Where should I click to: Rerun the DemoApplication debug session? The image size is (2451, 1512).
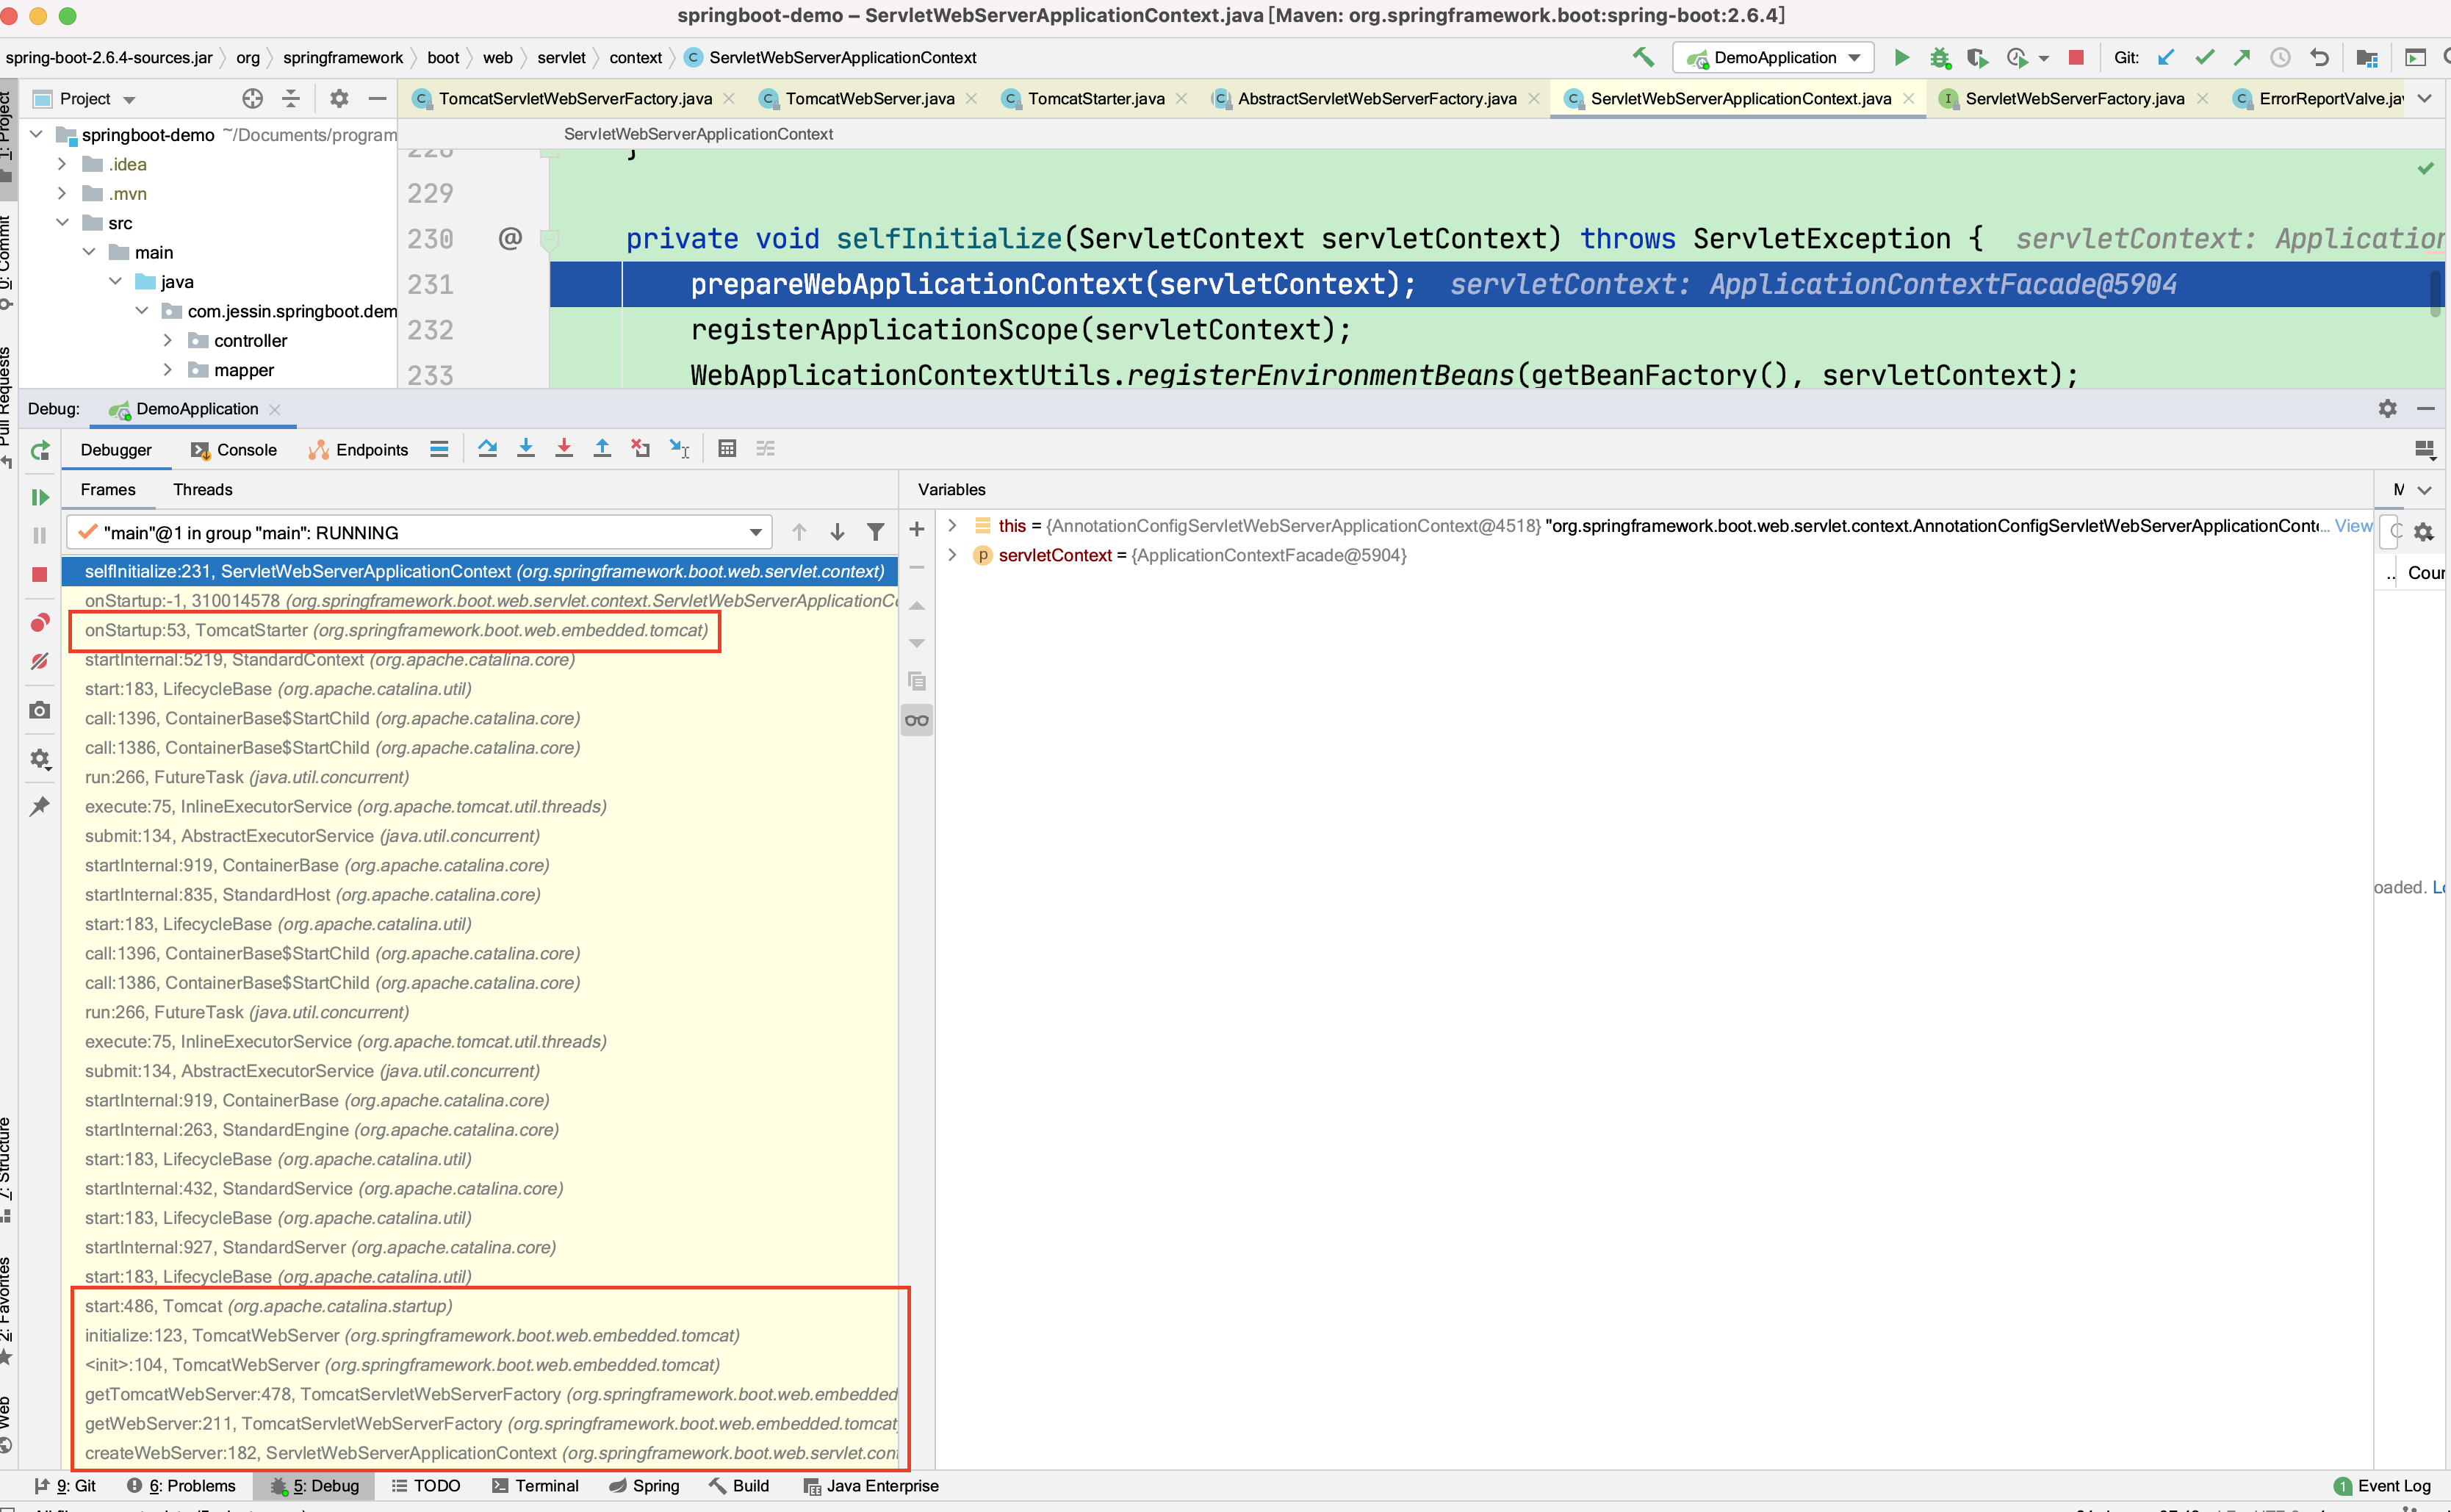pyautogui.click(x=40, y=450)
